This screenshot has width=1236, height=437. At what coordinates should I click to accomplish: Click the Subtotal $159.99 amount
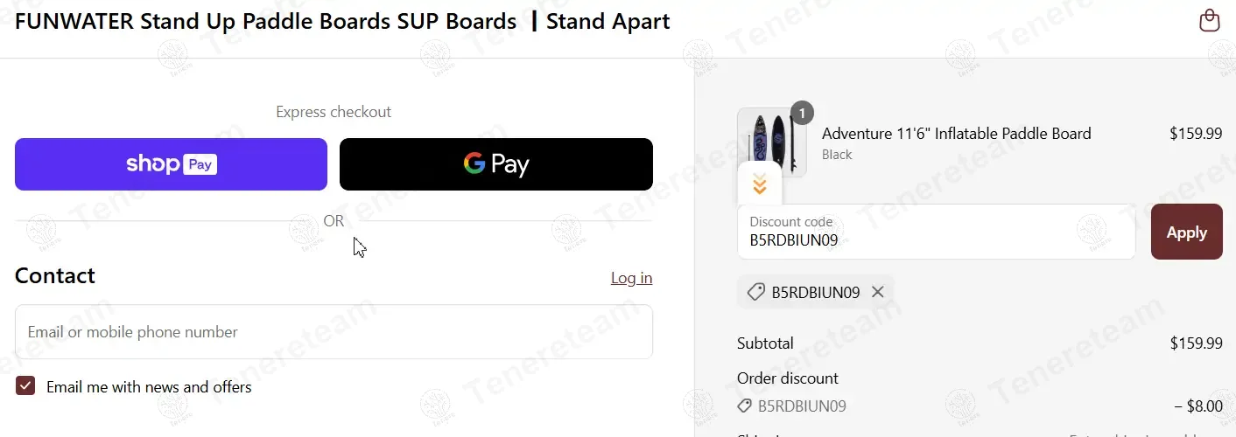click(1196, 343)
